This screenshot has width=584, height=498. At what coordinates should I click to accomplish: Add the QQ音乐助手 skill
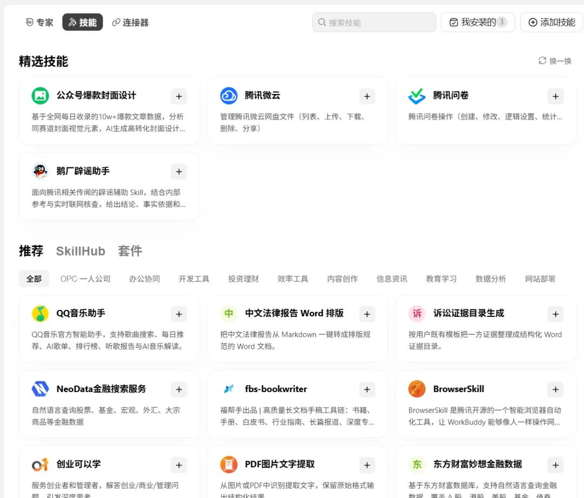click(x=179, y=314)
